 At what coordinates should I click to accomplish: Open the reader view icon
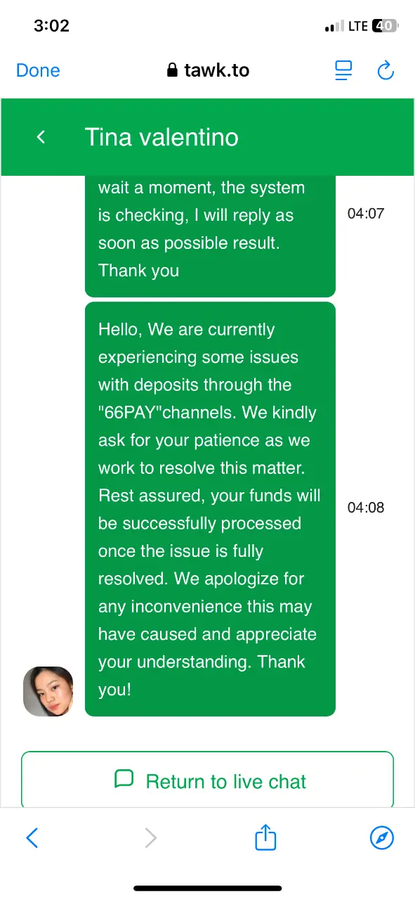(343, 70)
